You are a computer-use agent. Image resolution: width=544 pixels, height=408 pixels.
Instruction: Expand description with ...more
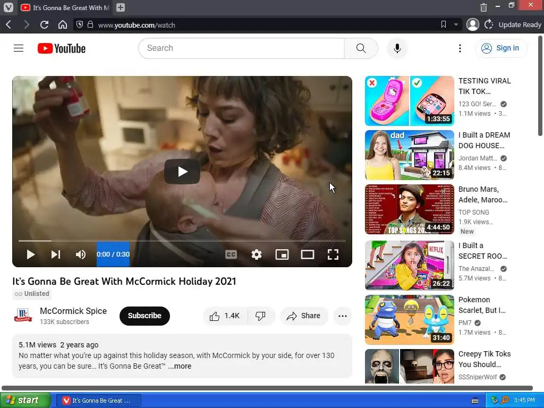[180, 366]
